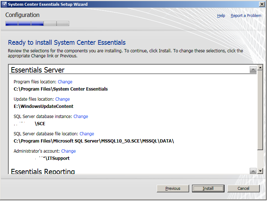Click the Essentials Server heading
Screen dimensions: 267x201
pos(38,70)
